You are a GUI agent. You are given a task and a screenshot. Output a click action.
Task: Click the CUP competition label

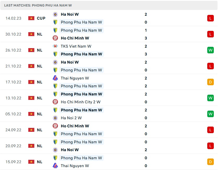[41, 18]
